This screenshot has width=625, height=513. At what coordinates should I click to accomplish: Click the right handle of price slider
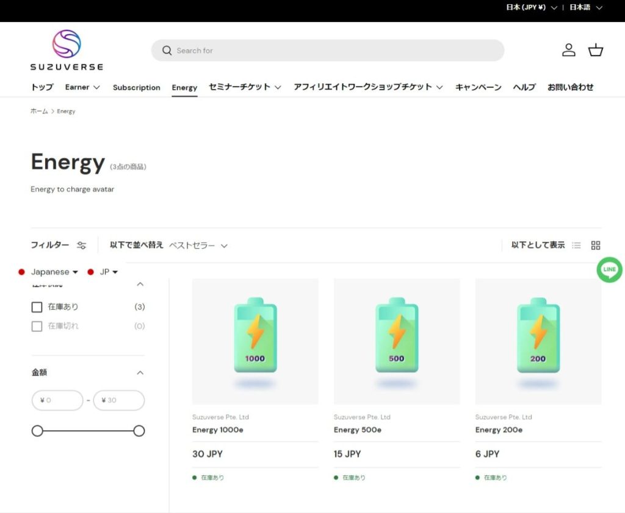139,431
